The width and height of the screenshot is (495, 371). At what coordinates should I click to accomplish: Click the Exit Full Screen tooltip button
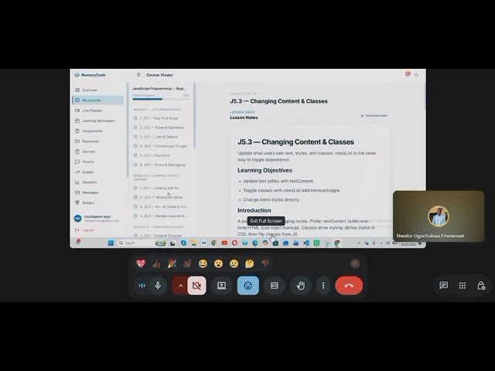pyautogui.click(x=266, y=221)
